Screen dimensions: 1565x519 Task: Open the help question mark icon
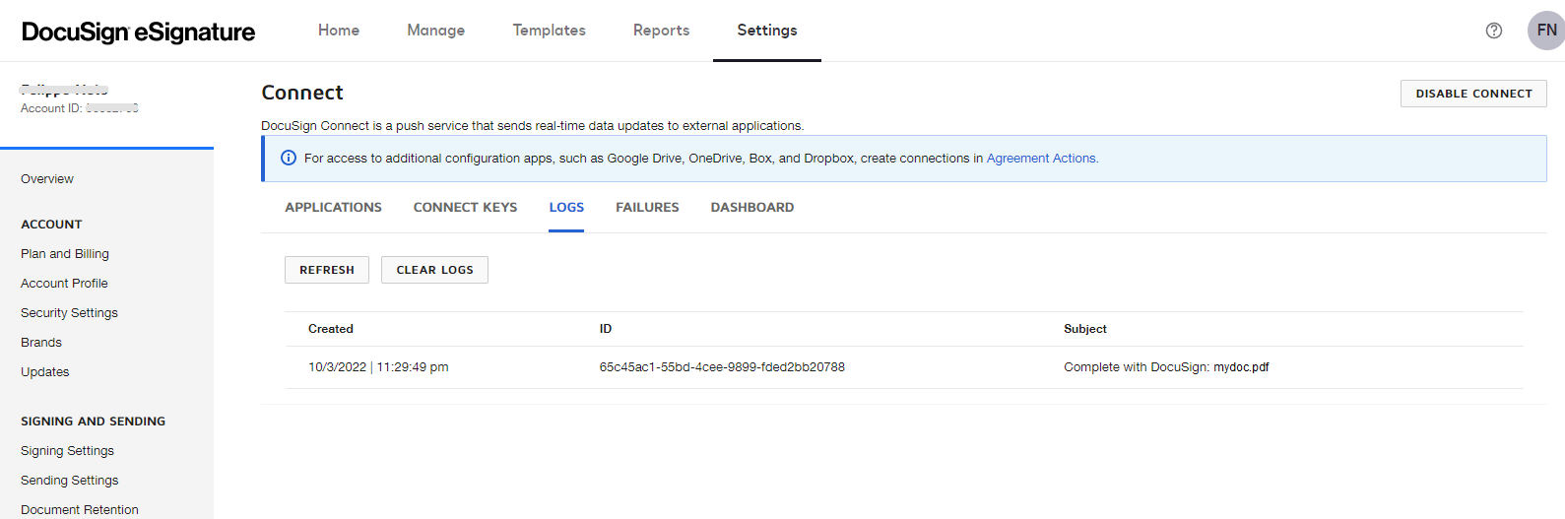coord(1494,31)
